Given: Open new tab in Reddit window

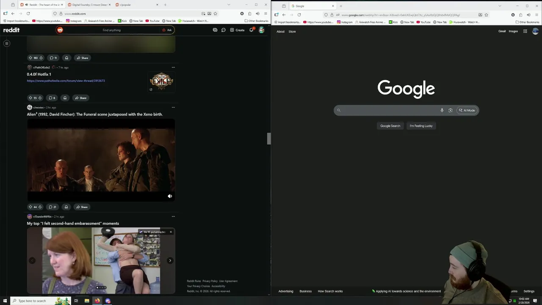Looking at the screenshot, I should [x=165, y=5].
